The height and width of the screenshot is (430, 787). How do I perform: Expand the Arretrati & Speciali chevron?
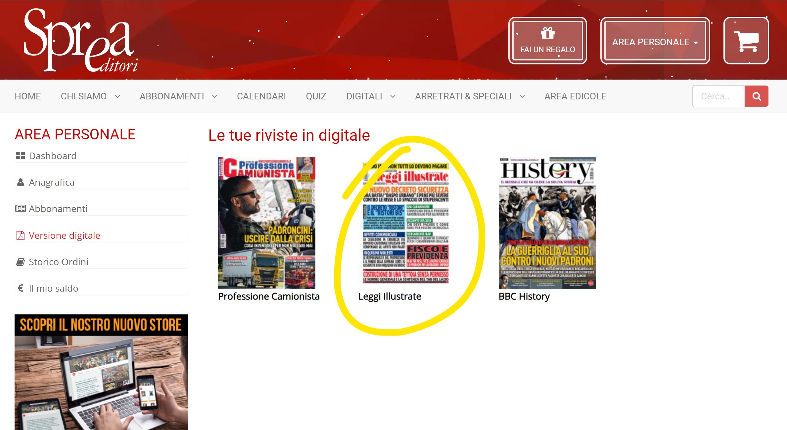coord(522,96)
